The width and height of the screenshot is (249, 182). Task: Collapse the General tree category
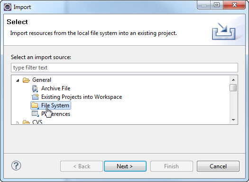(18, 80)
